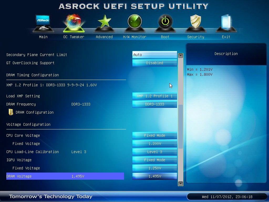
Task: Switch to the Exit tab label
Action: (226, 37)
